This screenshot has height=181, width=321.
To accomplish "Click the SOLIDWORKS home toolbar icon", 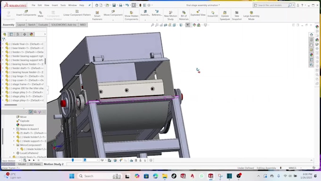I will point(97,5).
